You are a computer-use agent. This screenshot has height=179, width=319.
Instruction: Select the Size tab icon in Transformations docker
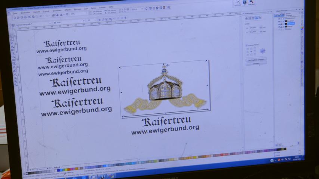tap(257, 18)
